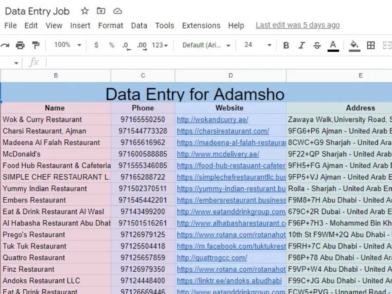This screenshot has width=392, height=294.
Task: Open the Name box dropdown arrow
Action: pyautogui.click(x=16, y=63)
